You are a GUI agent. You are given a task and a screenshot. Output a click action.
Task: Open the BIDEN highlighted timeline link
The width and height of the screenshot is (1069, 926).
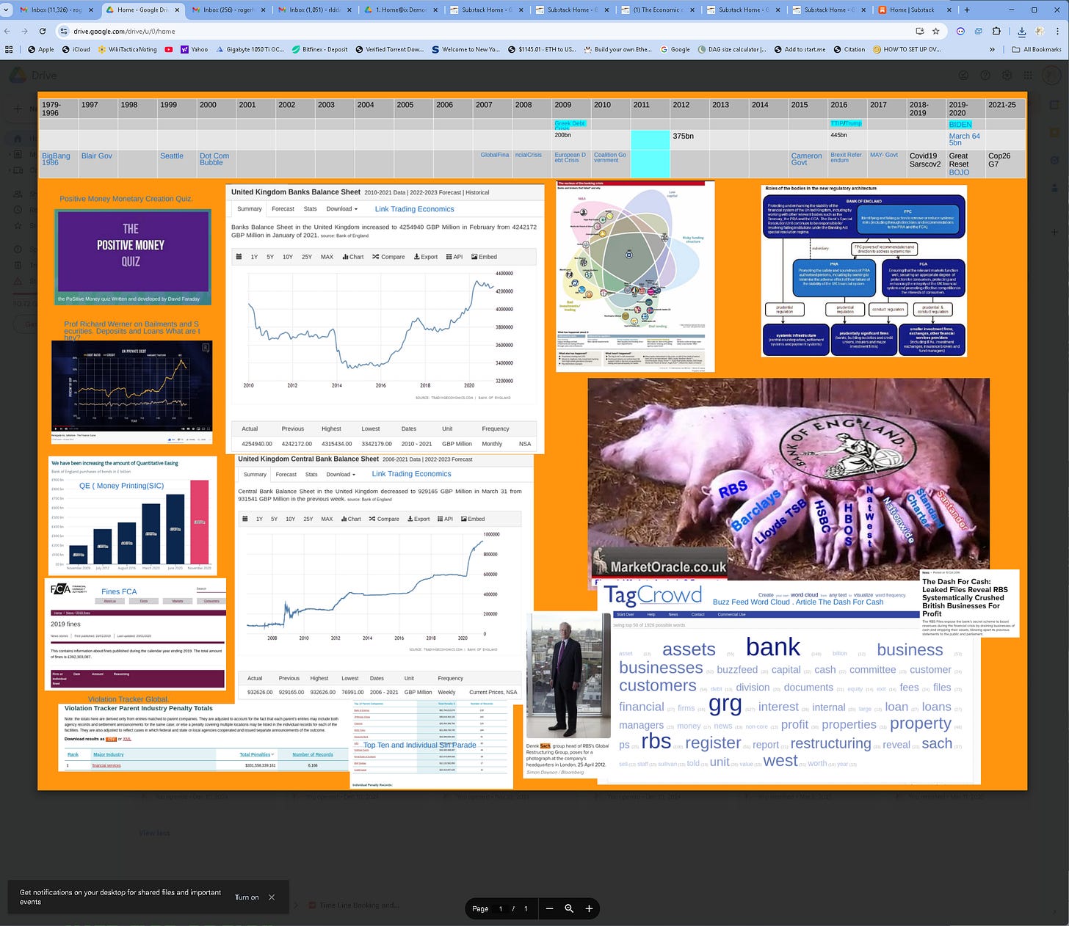point(960,125)
